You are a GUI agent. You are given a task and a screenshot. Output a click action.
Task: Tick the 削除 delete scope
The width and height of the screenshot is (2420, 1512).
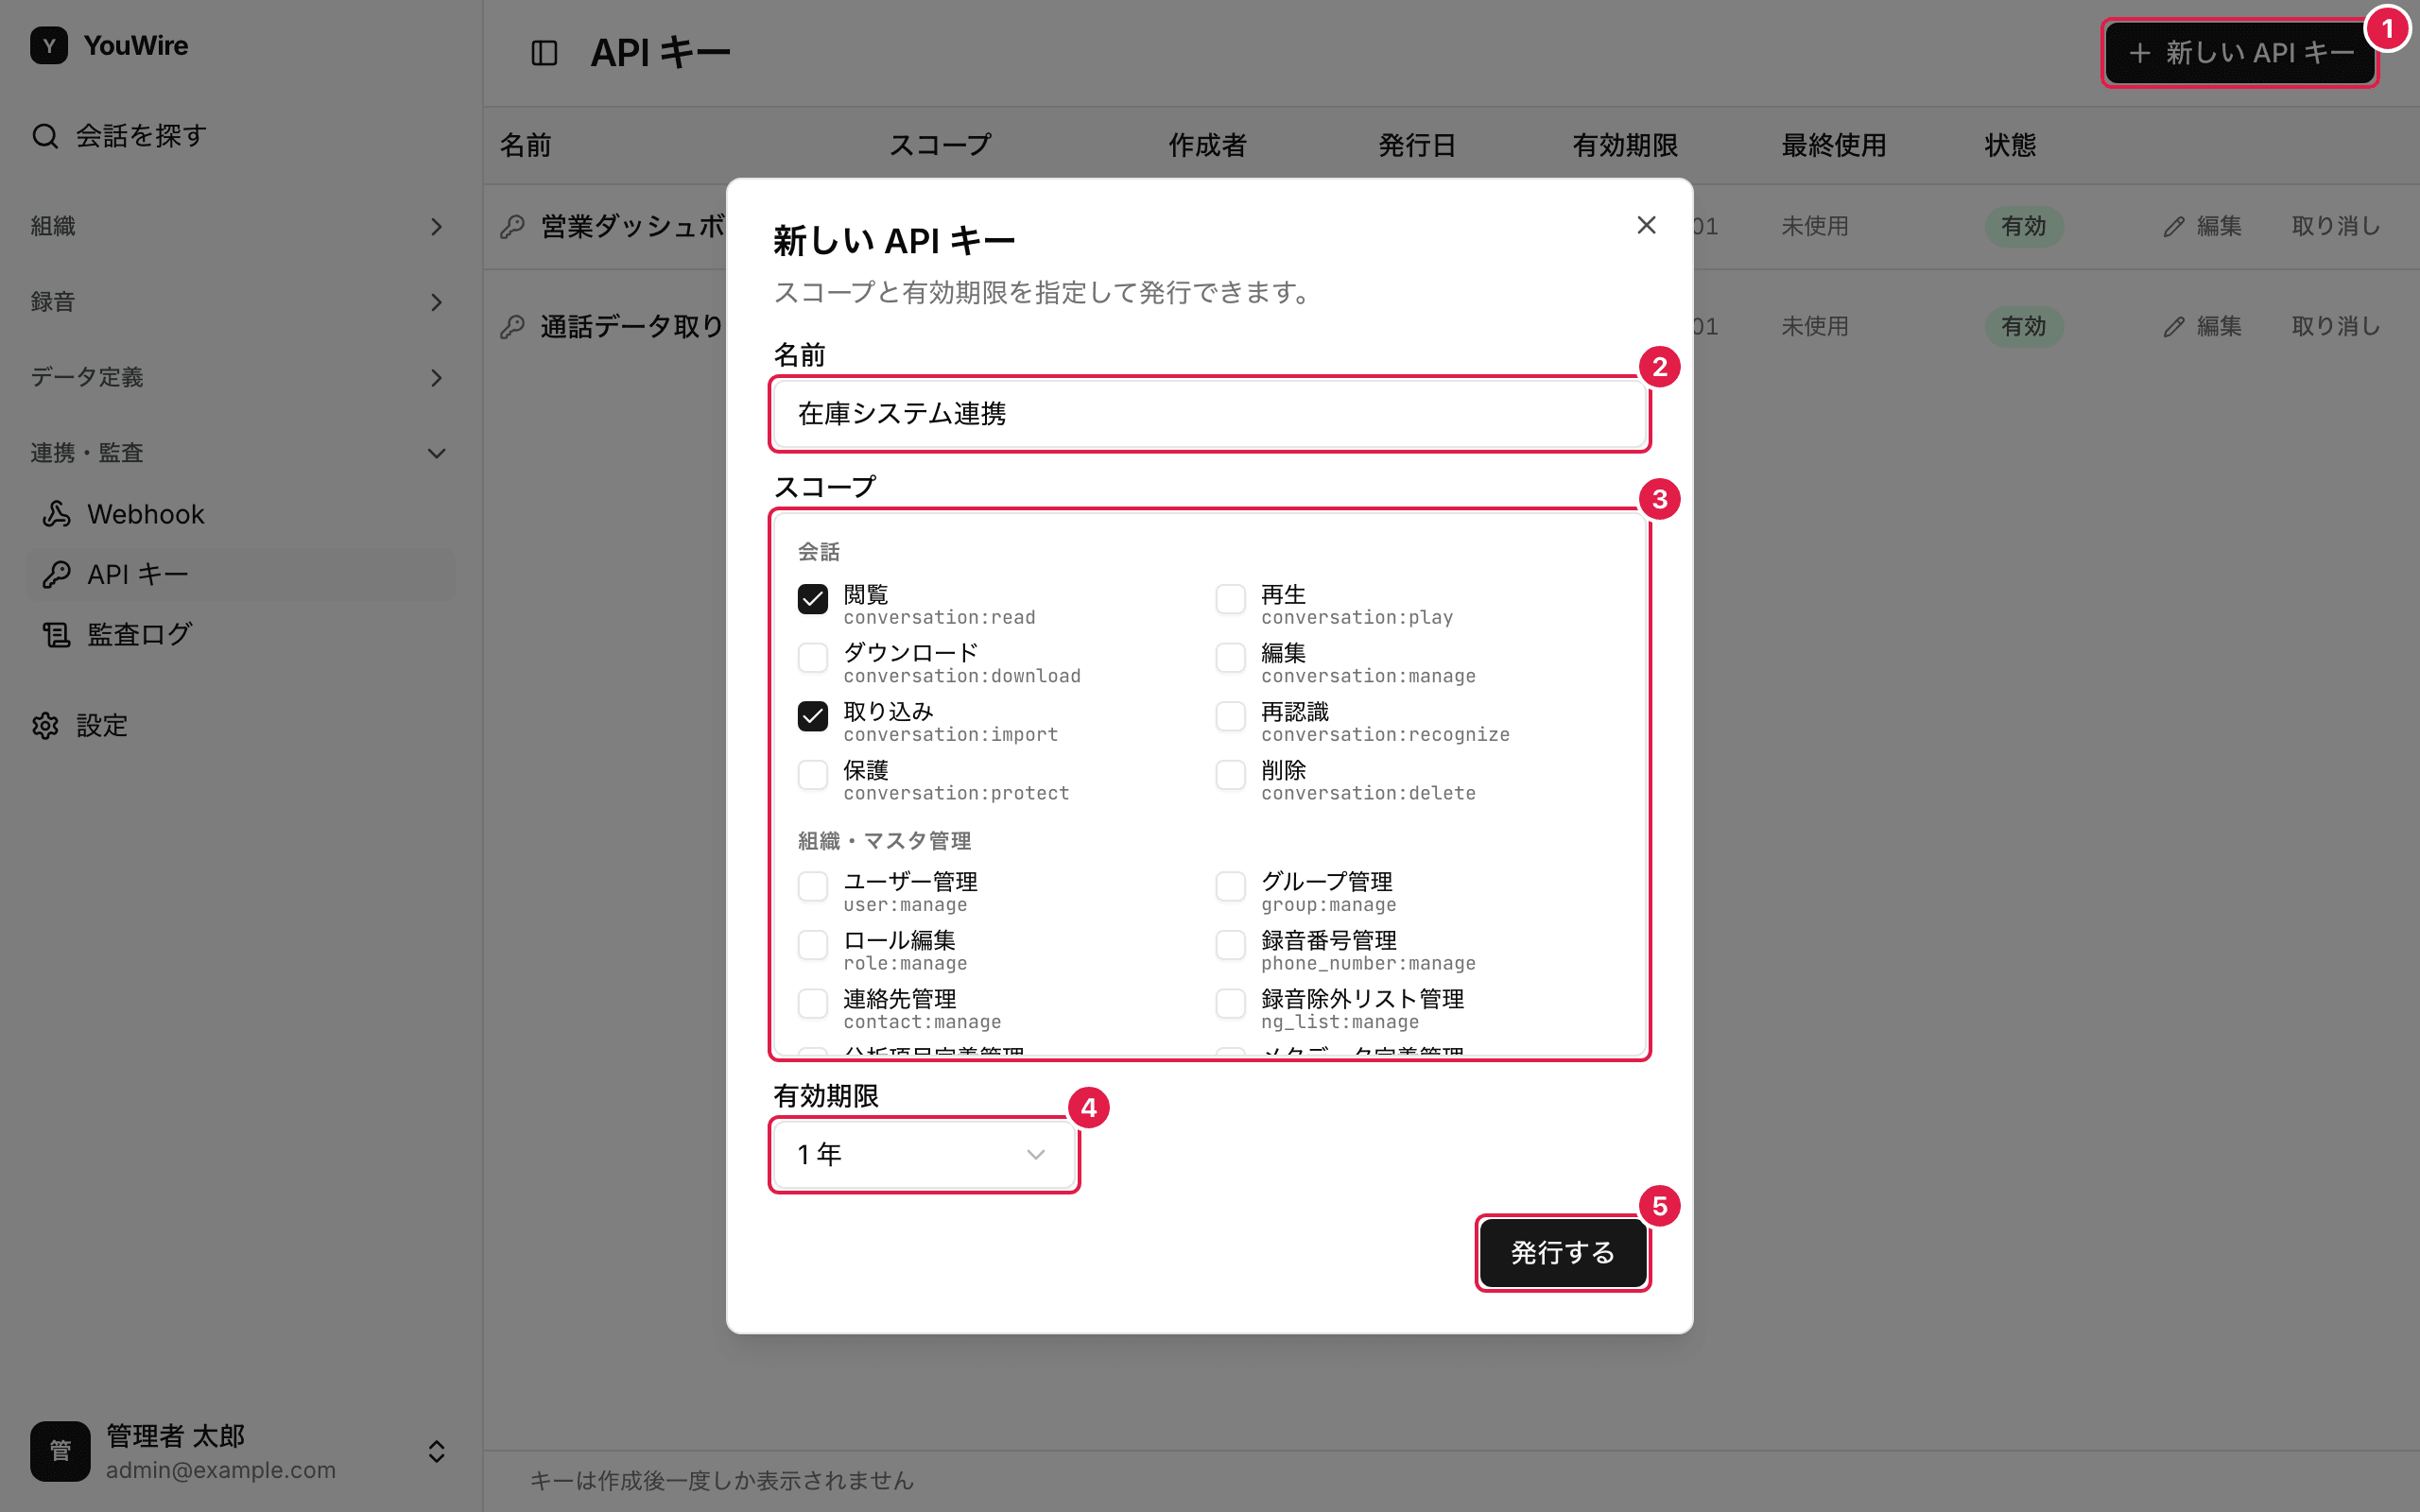tap(1231, 775)
